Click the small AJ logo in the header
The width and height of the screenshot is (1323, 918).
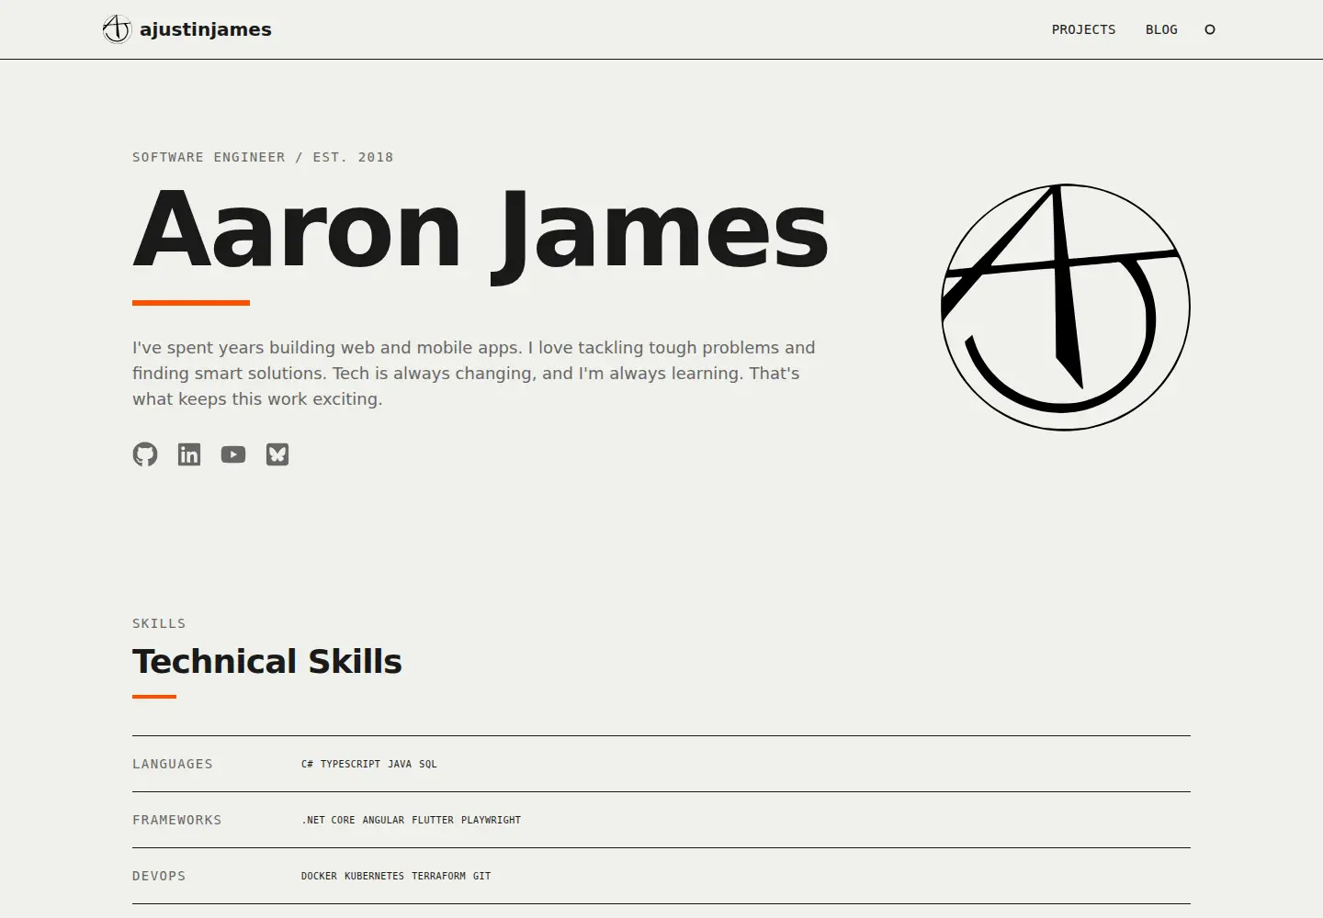(x=117, y=29)
